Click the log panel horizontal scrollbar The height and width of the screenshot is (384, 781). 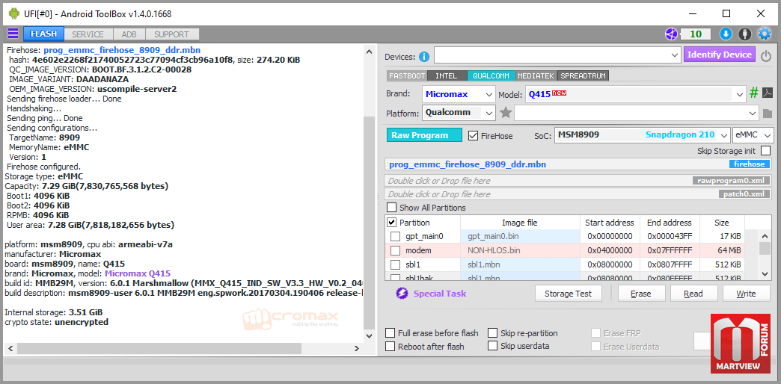pyautogui.click(x=184, y=348)
